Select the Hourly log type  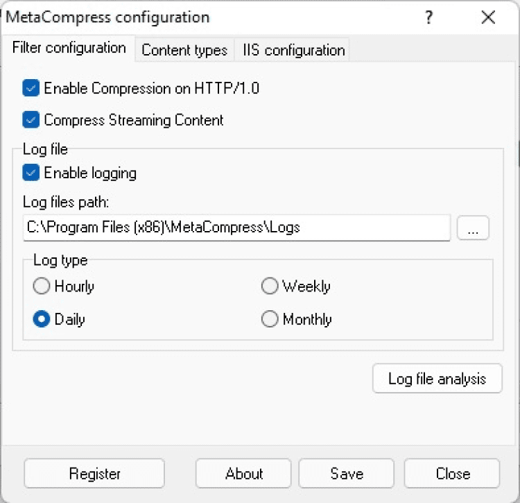coord(42,286)
